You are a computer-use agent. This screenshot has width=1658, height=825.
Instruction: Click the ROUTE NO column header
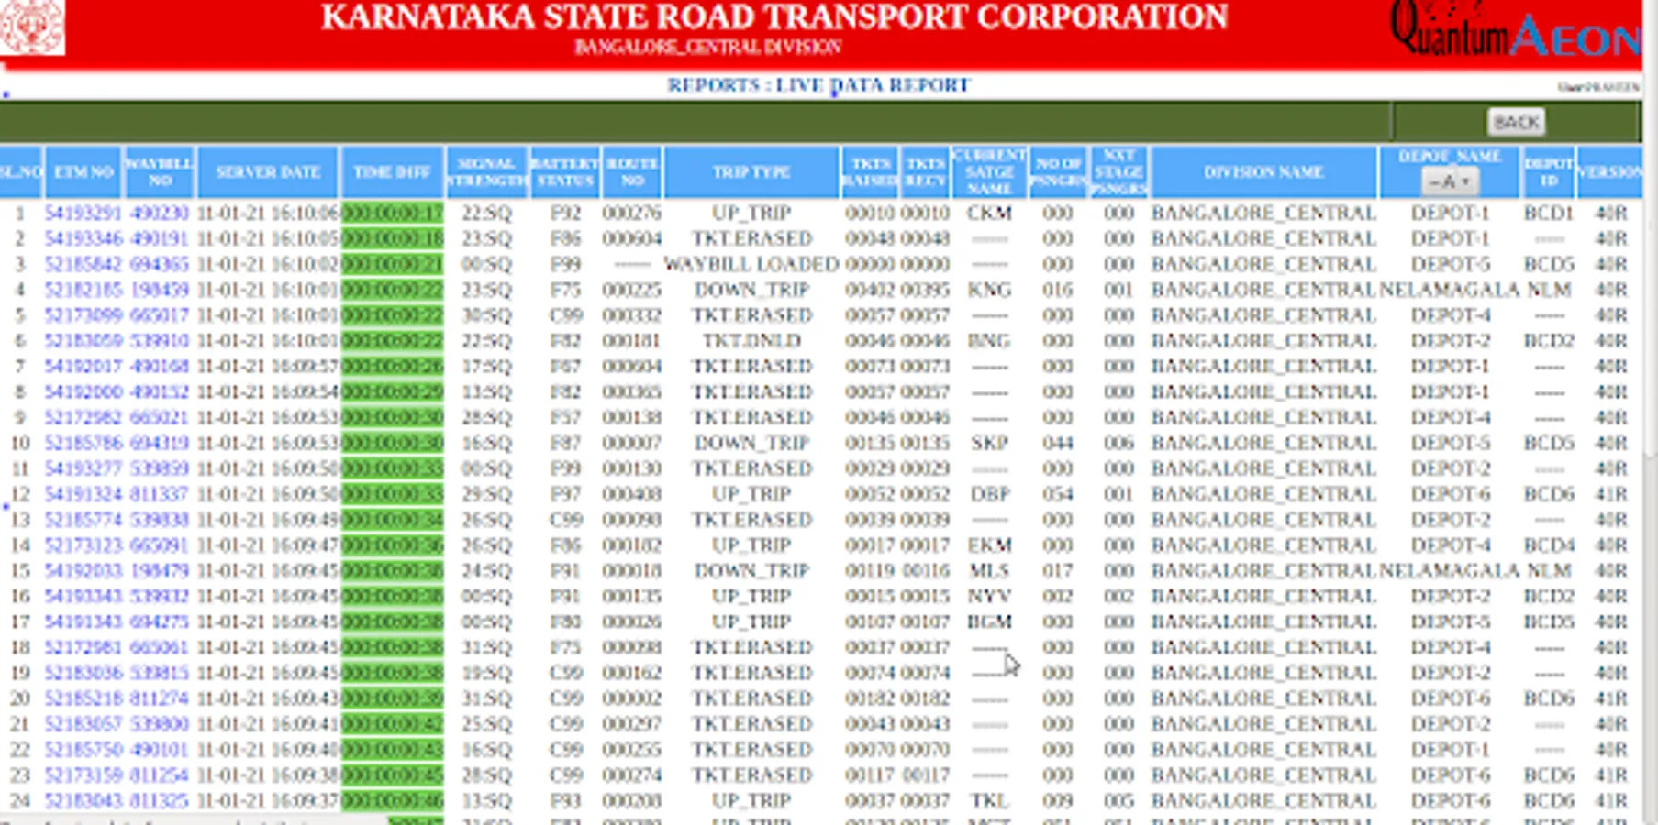pyautogui.click(x=632, y=172)
